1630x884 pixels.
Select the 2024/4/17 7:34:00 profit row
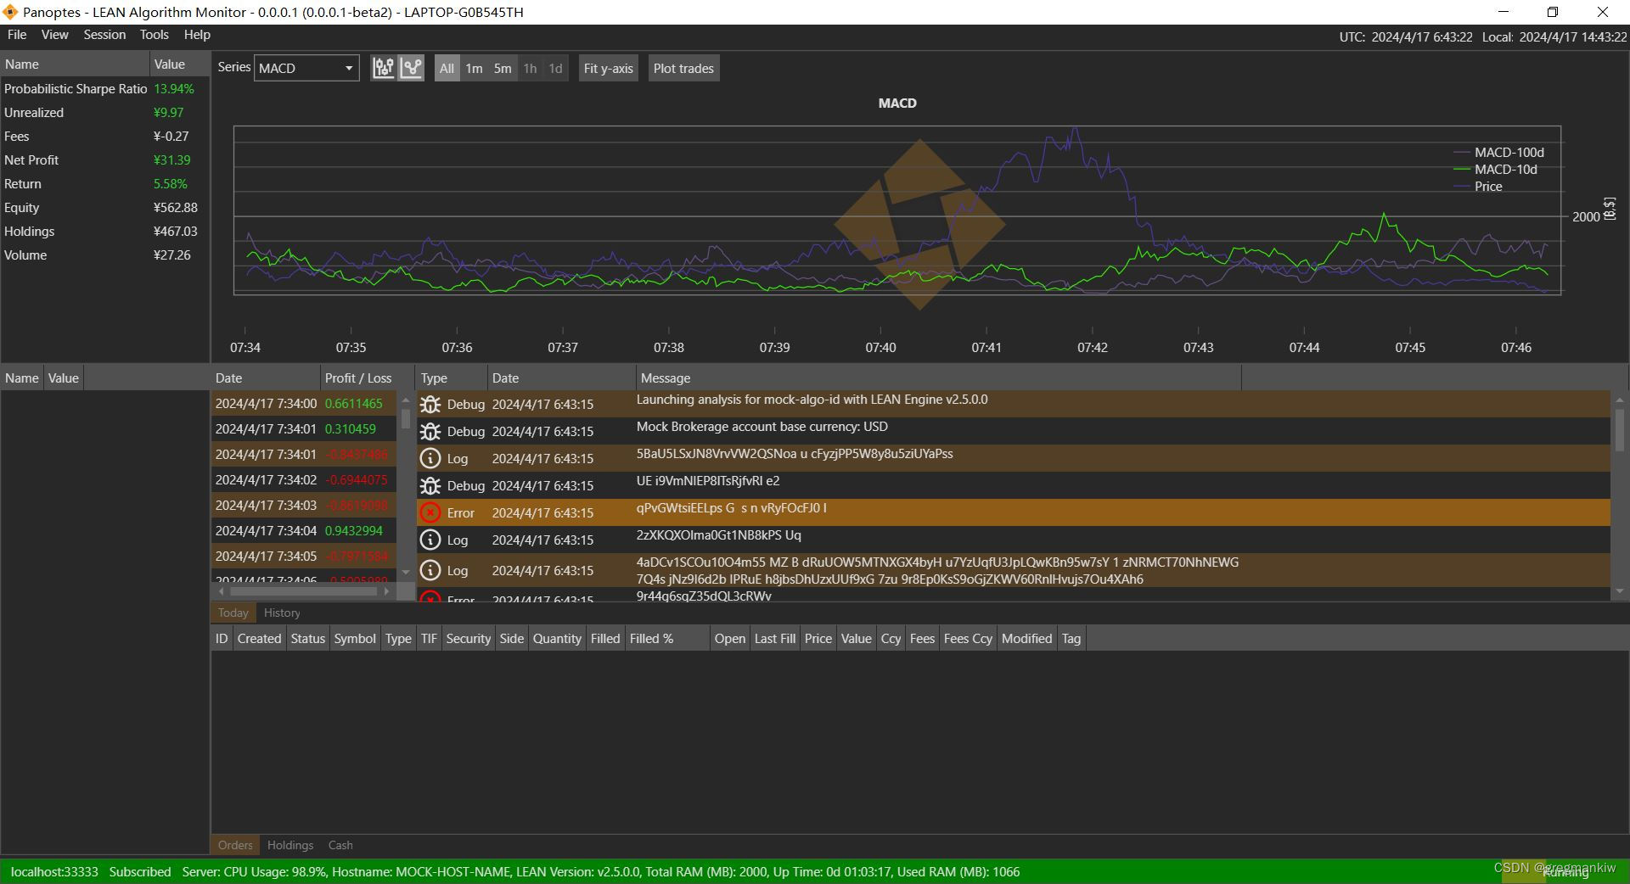[303, 404]
